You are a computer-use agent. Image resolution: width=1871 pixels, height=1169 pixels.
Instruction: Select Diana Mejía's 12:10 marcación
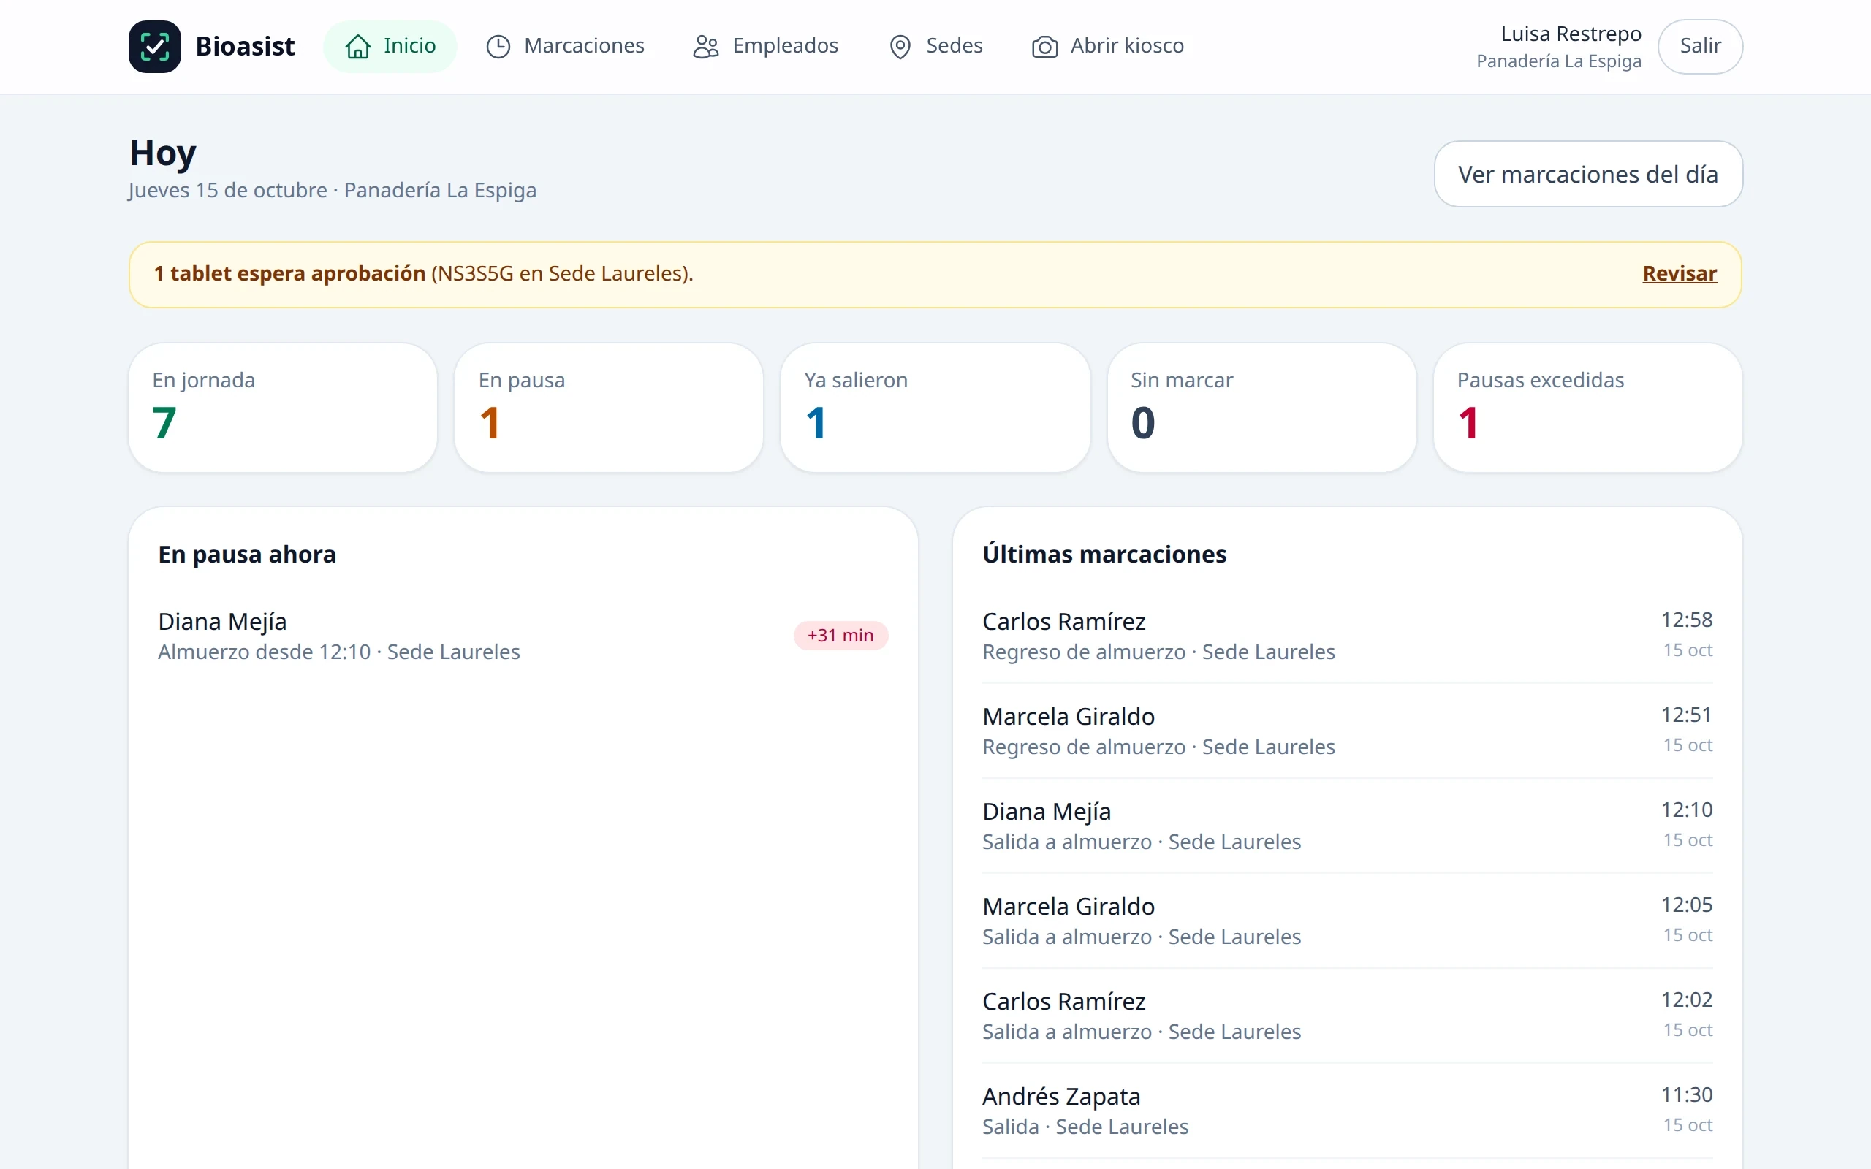tap(1348, 826)
